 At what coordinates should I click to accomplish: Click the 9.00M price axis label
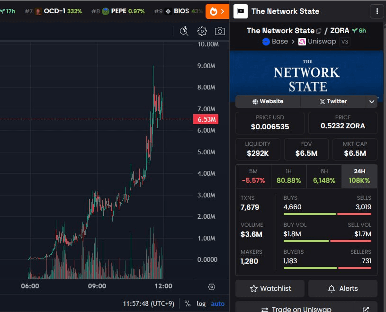click(x=206, y=66)
